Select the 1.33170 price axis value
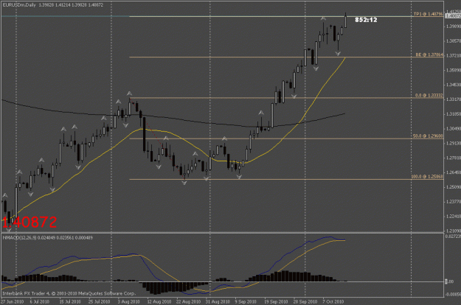This screenshot has height=305, width=461. coord(454,99)
